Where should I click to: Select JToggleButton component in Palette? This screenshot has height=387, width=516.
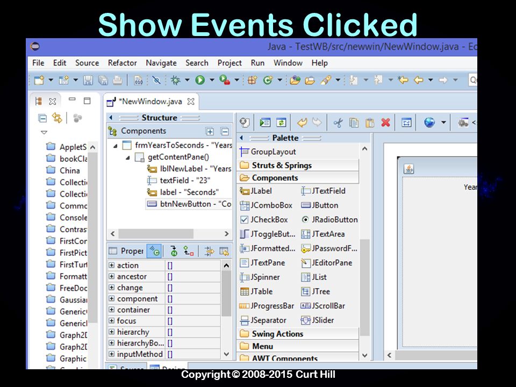(267, 234)
